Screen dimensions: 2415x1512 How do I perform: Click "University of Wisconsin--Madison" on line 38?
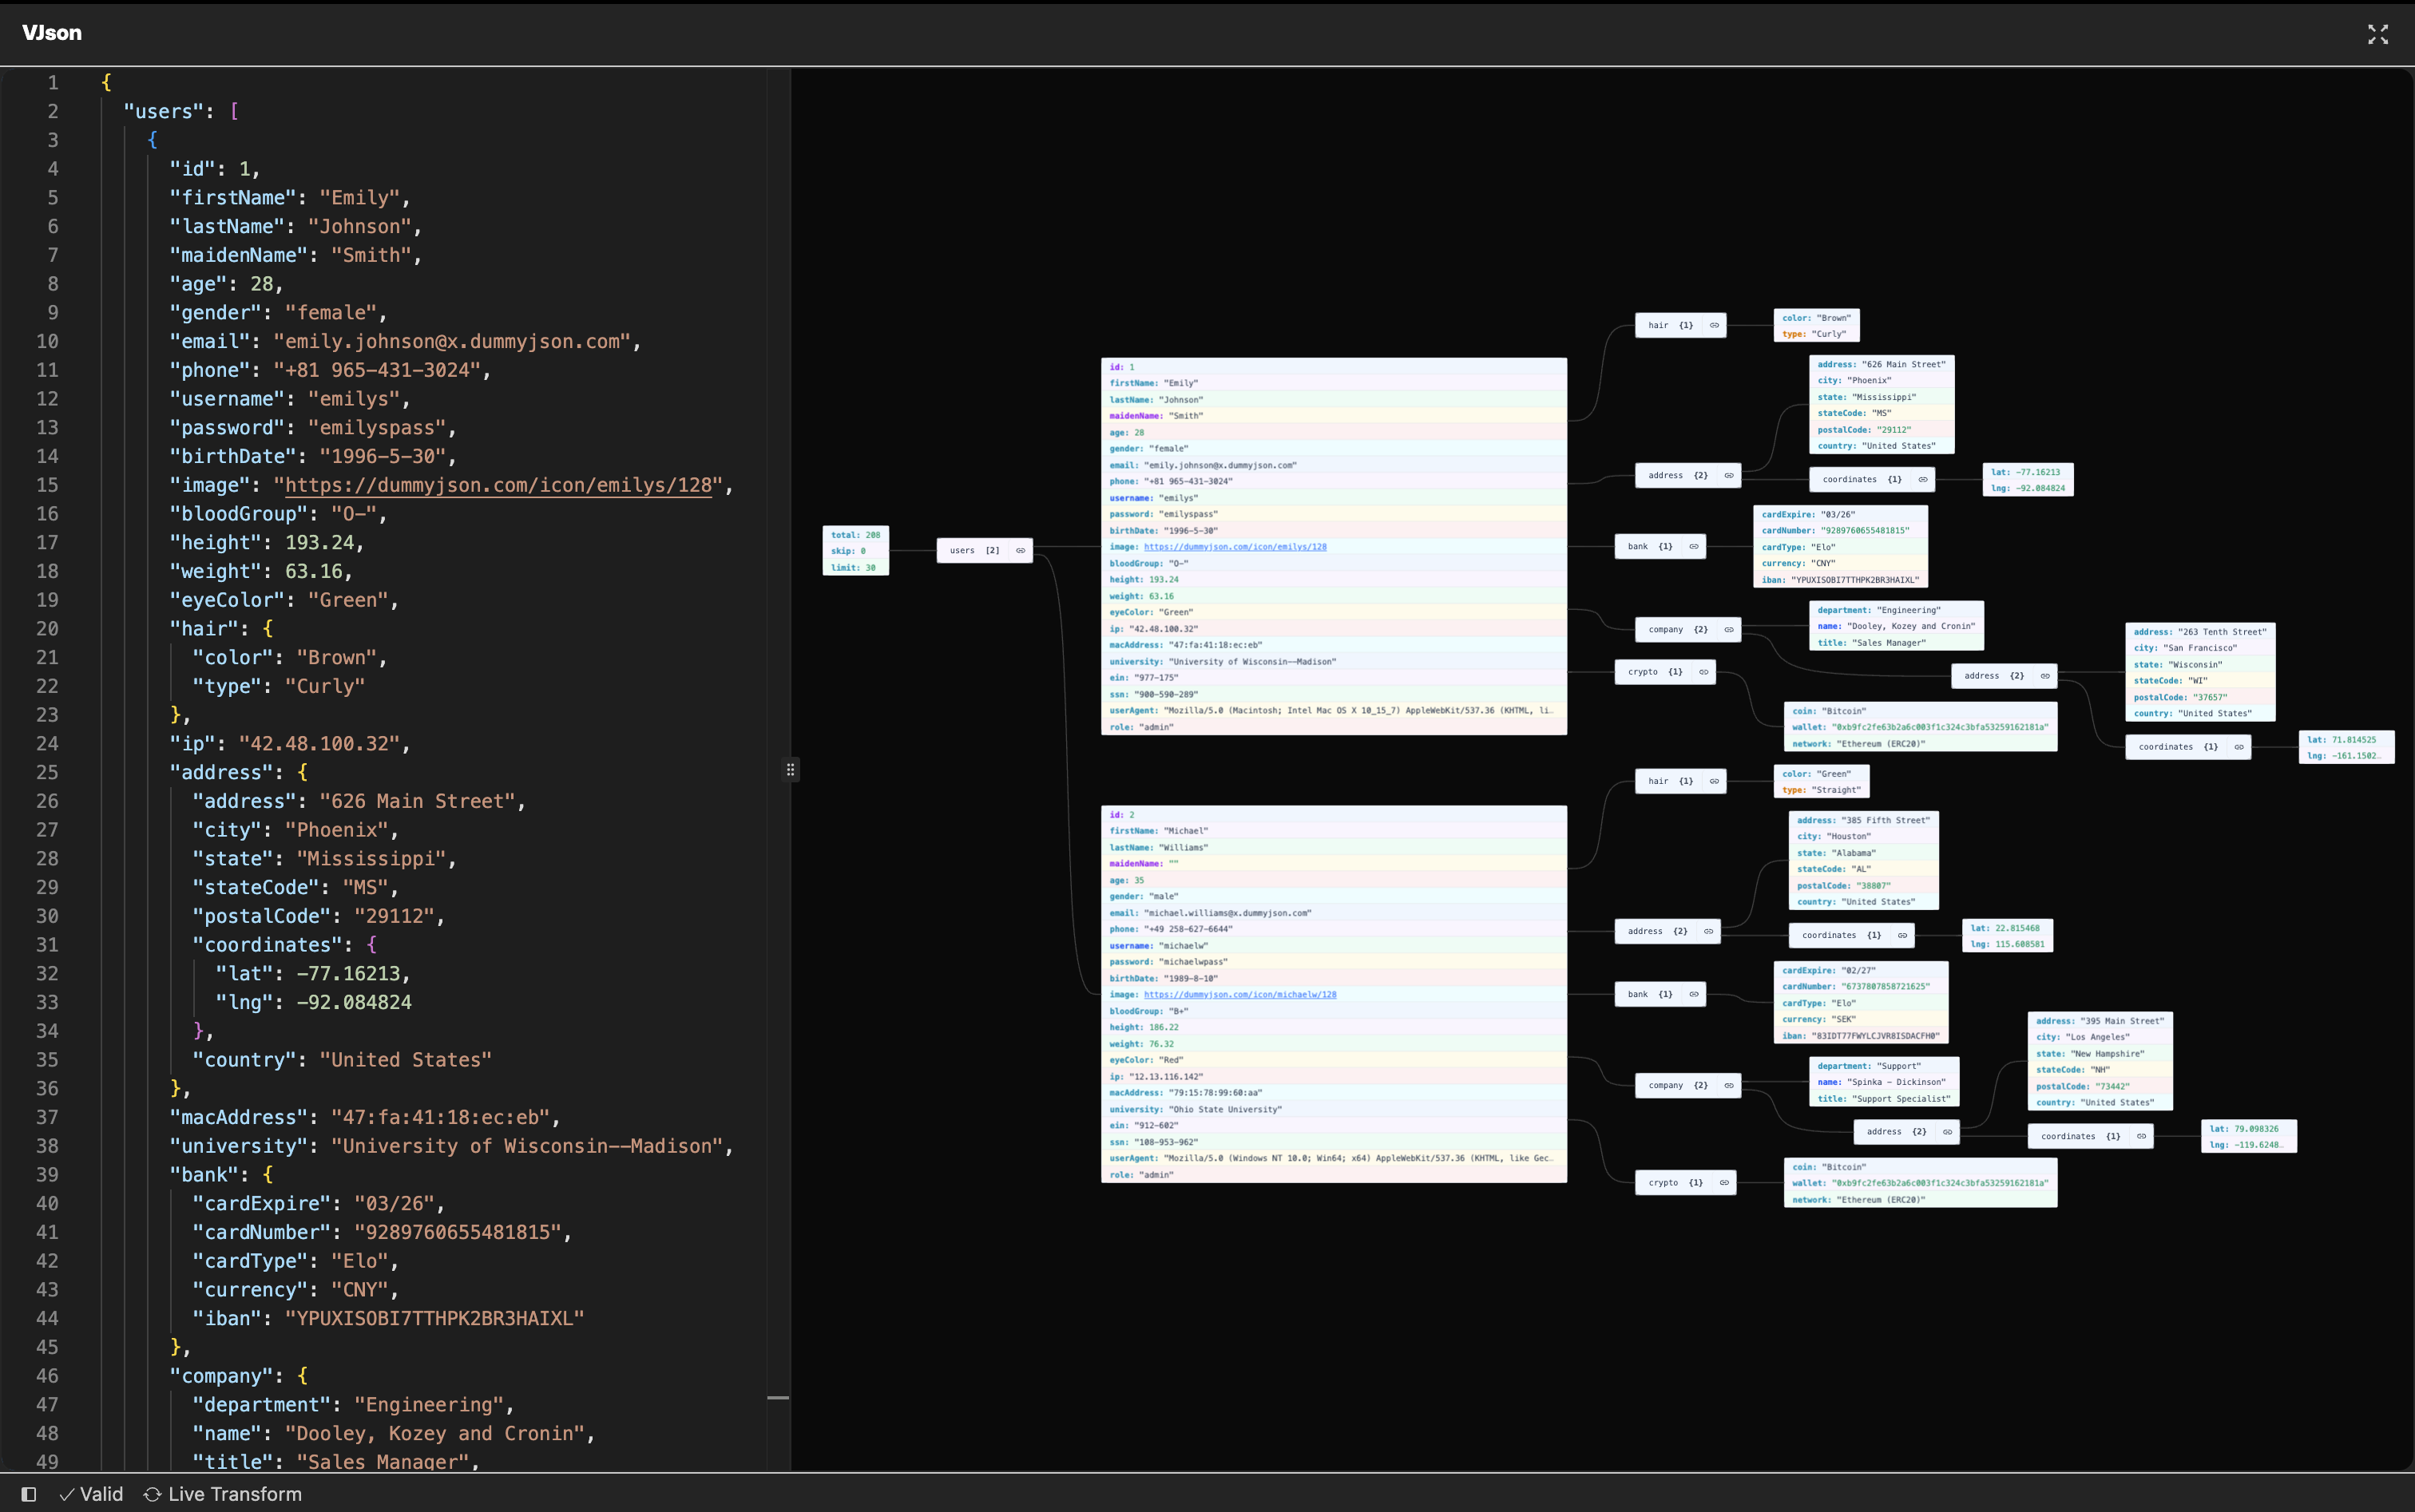click(x=527, y=1146)
